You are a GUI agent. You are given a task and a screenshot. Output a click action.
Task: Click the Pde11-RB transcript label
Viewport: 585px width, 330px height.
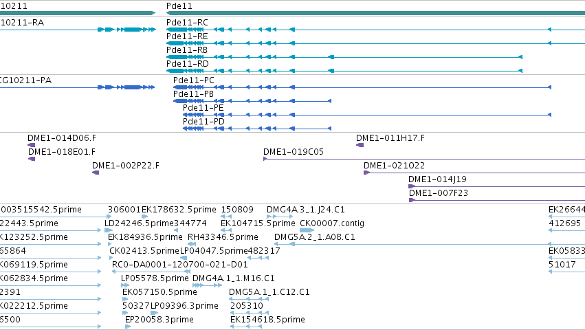pos(187,50)
